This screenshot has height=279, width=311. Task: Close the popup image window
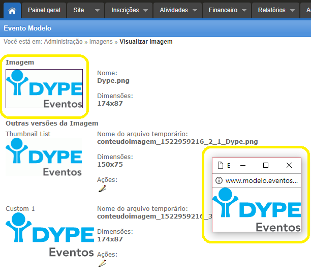click(x=289, y=165)
